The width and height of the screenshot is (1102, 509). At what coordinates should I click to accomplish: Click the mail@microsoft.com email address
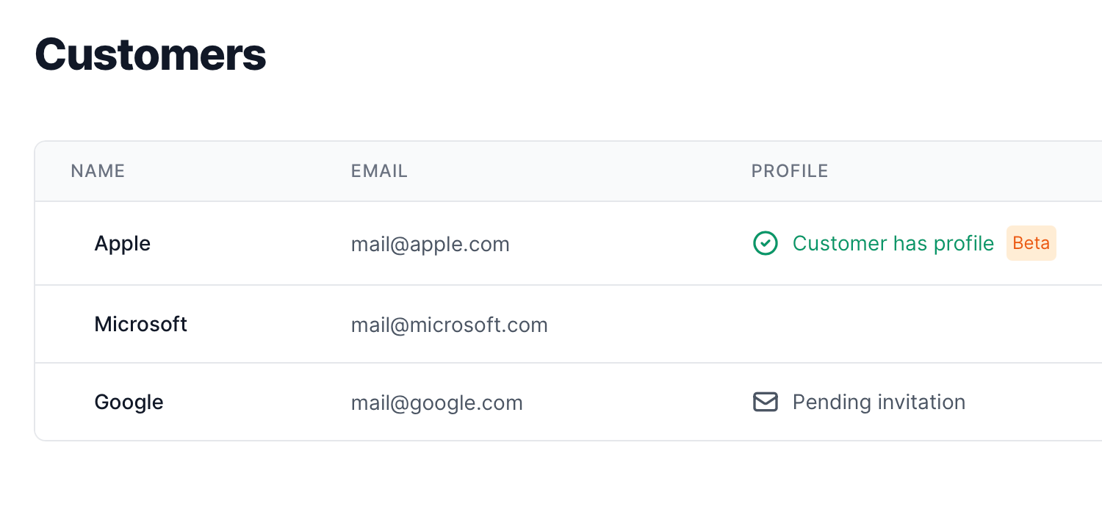coord(449,325)
